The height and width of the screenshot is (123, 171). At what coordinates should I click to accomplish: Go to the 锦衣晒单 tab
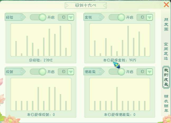(166, 103)
